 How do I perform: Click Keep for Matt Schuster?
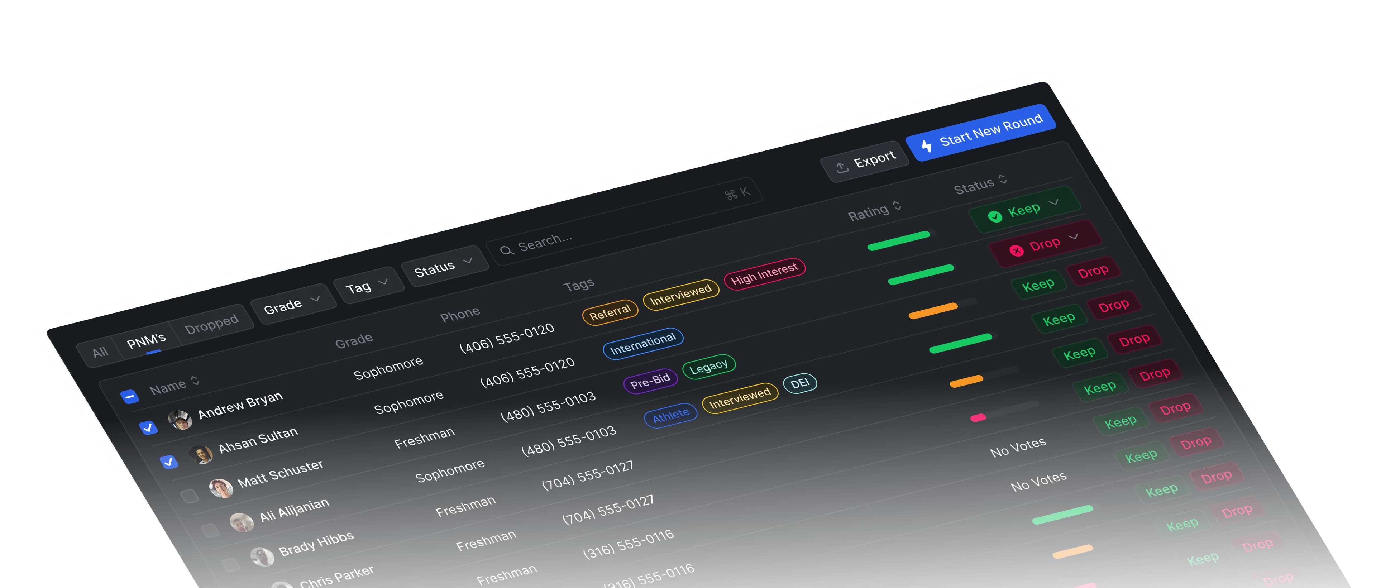[1038, 285]
